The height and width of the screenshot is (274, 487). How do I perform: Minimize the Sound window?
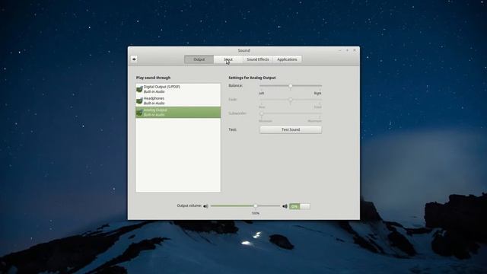[x=340, y=50]
